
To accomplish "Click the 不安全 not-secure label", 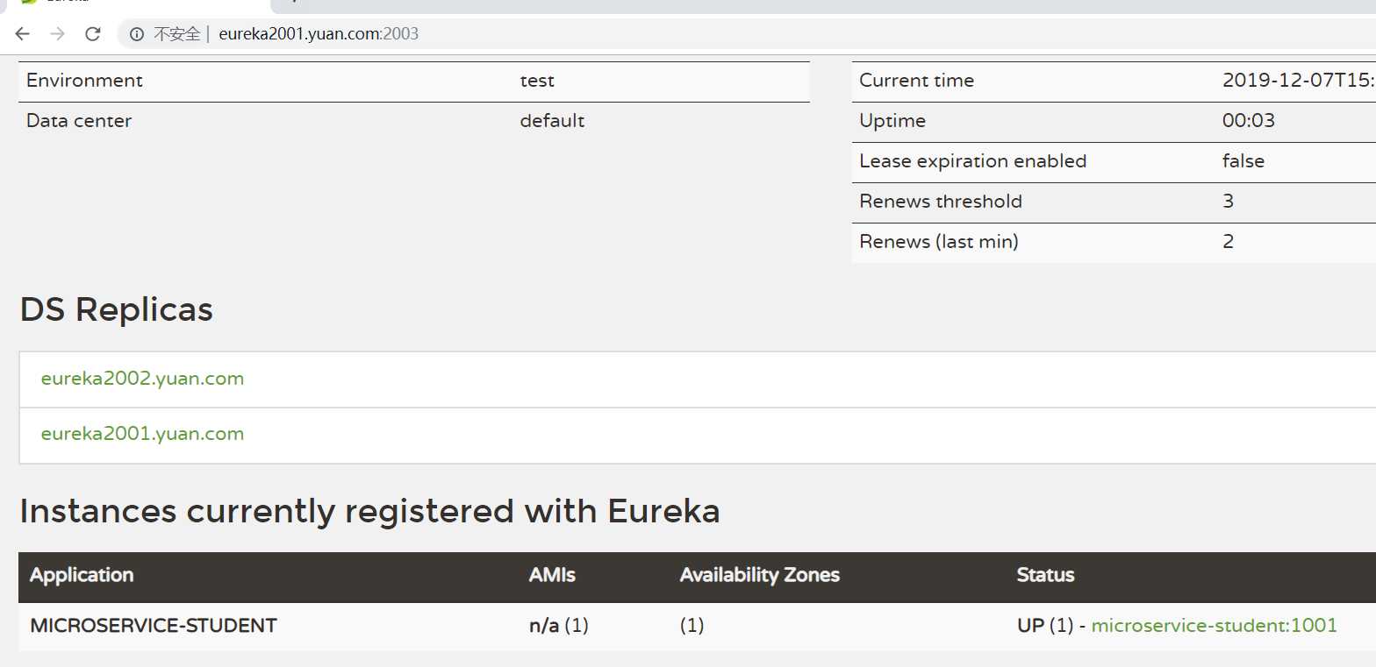I will pyautogui.click(x=176, y=34).
